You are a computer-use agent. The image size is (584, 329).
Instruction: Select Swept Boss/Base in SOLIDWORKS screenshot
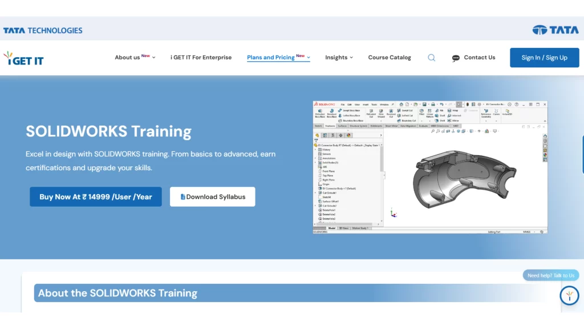coord(350,110)
